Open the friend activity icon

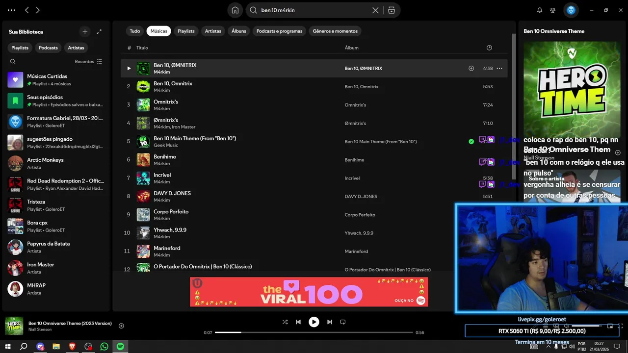tap(553, 10)
